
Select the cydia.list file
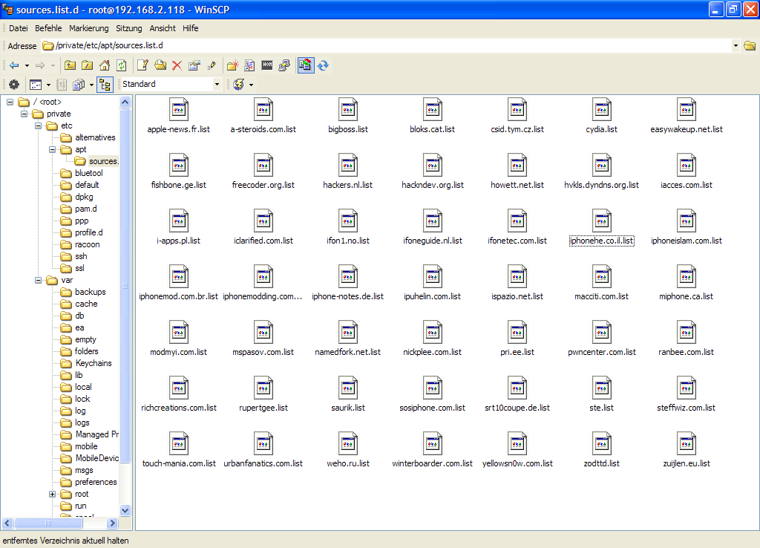(601, 117)
